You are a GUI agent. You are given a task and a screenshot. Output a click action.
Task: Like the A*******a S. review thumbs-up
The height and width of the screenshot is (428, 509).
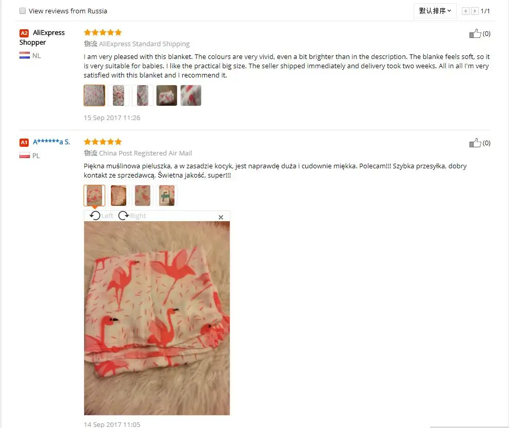(x=475, y=143)
